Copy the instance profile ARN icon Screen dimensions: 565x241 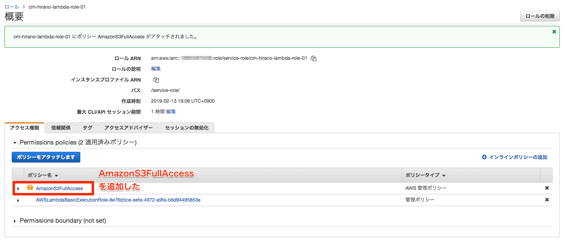[156, 80]
